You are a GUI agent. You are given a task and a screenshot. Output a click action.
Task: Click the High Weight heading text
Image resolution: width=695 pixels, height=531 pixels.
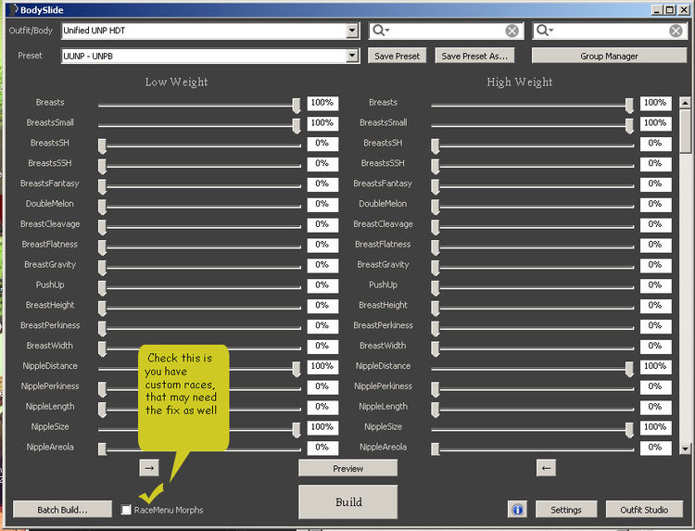[520, 82]
